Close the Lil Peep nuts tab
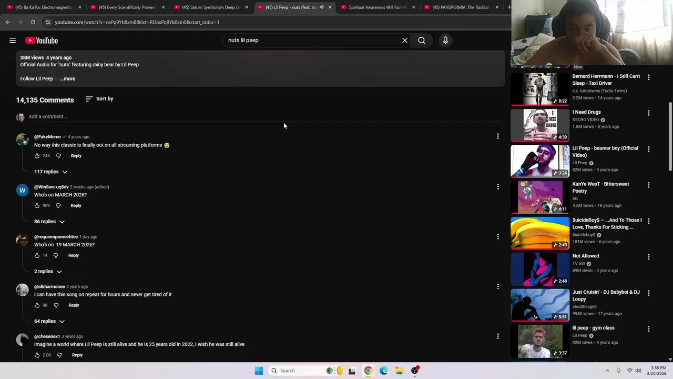Image resolution: width=673 pixels, height=379 pixels. 330,7
